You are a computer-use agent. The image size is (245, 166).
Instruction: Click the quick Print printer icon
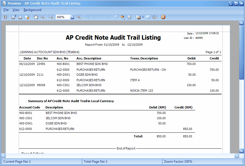coord(20,17)
